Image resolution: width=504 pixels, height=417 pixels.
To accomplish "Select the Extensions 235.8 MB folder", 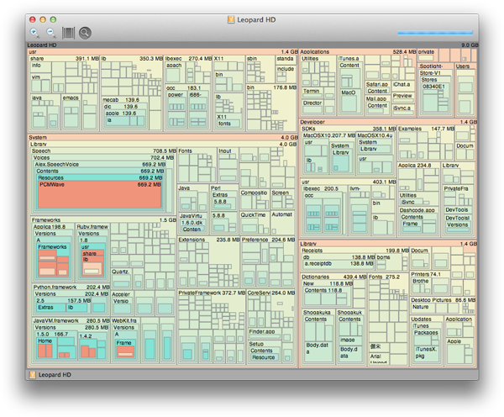I will pyautogui.click(x=209, y=240).
